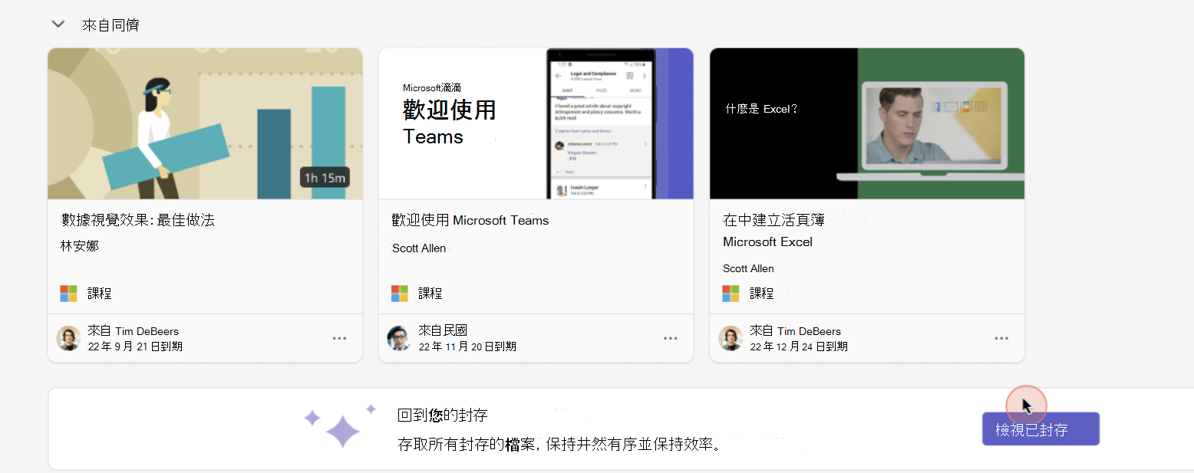This screenshot has height=473, width=1194.
Task: Click the 22 年 9 月 21 日到期 due date
Action: coord(135,347)
